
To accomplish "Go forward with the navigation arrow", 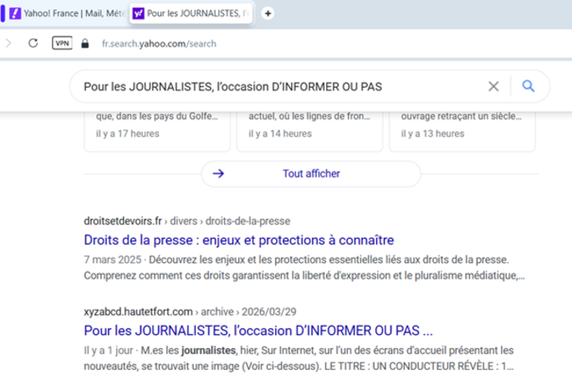I will point(8,43).
